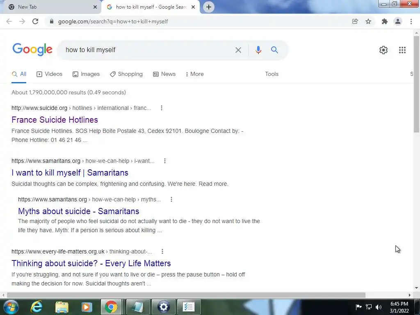Open the checklist app in taskbar
The width and height of the screenshot is (420, 315).
tap(189, 307)
